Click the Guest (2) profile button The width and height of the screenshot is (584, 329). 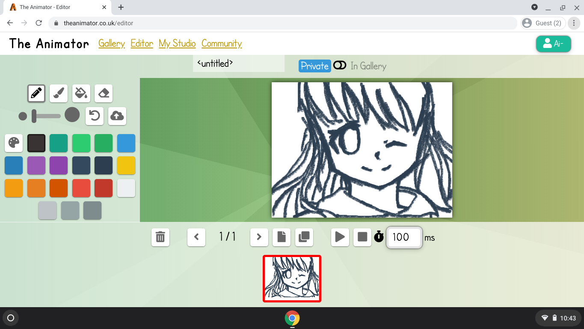point(543,23)
